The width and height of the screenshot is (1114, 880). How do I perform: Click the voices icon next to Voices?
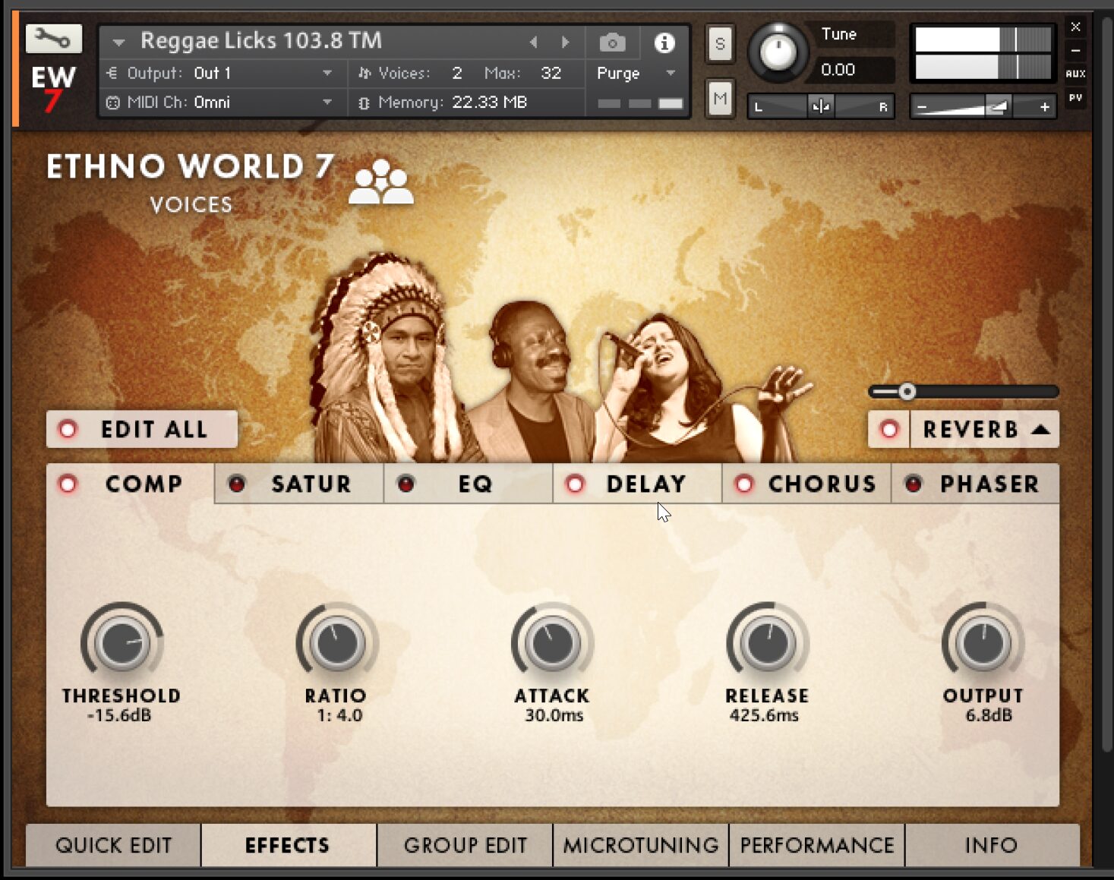[364, 73]
